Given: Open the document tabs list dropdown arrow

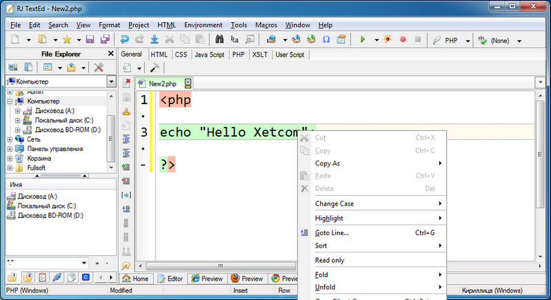Looking at the screenshot, I should click(x=541, y=82).
